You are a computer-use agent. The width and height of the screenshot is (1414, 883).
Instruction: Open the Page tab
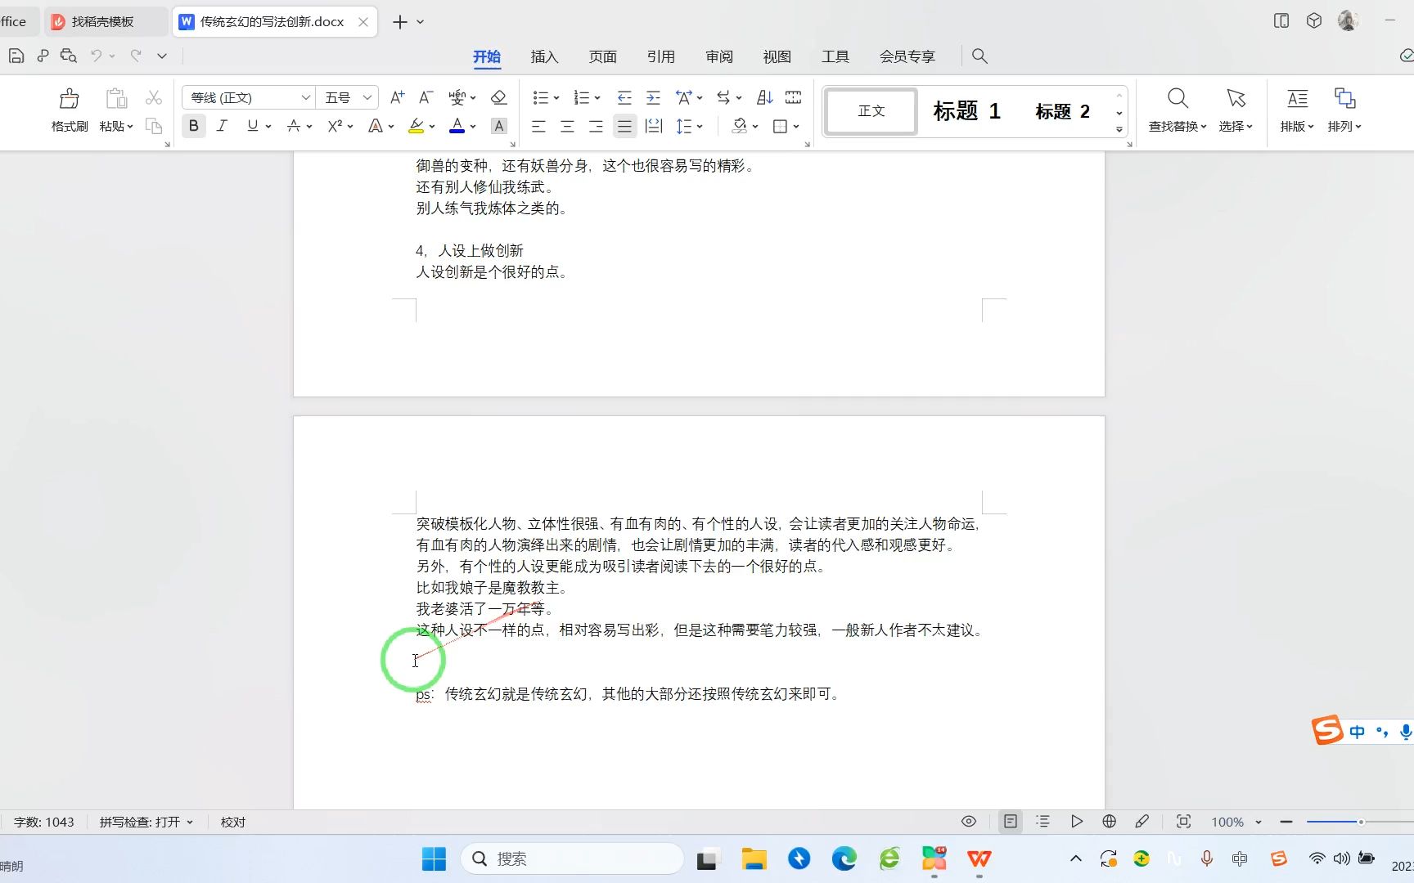tap(603, 56)
